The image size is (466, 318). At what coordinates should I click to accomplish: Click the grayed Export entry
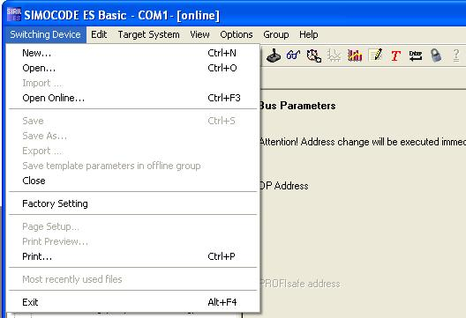click(x=133, y=151)
